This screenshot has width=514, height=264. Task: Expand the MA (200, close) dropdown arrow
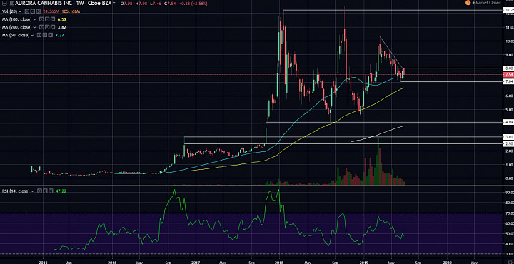click(x=34, y=27)
